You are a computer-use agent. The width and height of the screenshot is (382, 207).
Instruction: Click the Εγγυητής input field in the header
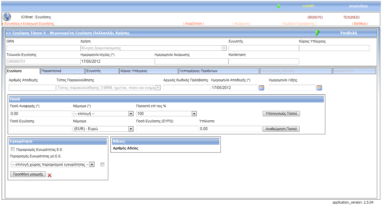(264, 48)
